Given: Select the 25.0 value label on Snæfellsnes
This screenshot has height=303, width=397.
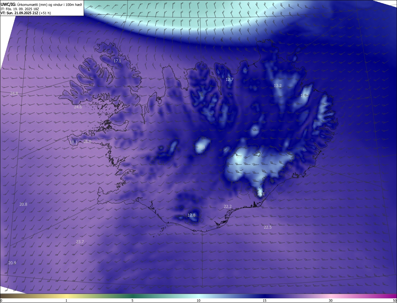Looking at the screenshot, I should [x=87, y=142].
